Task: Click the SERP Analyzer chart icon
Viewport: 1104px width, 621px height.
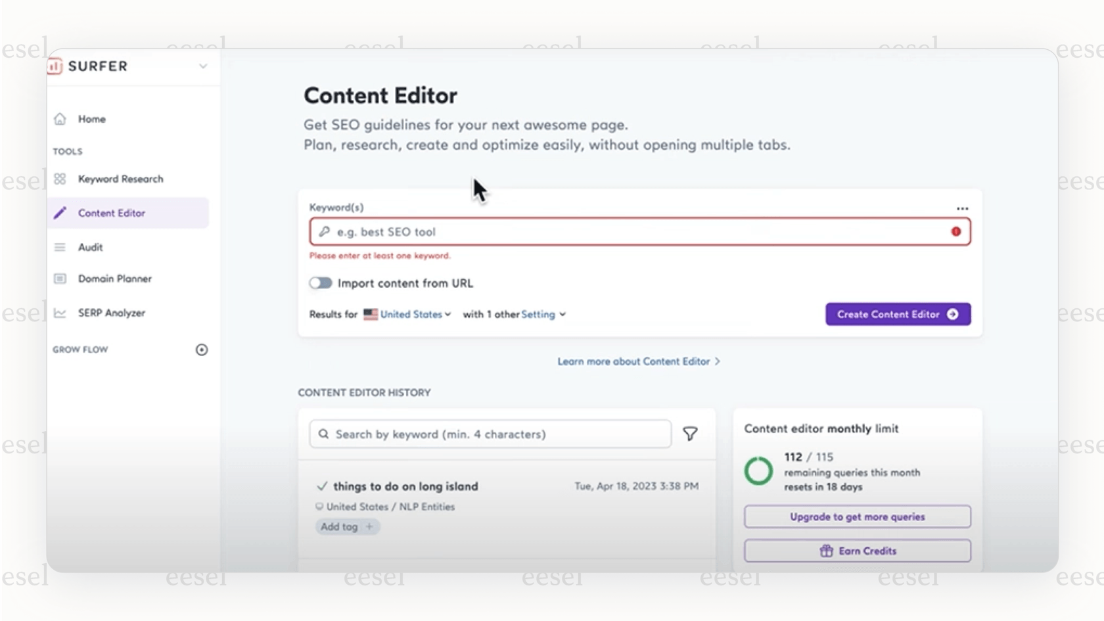Action: pos(60,313)
